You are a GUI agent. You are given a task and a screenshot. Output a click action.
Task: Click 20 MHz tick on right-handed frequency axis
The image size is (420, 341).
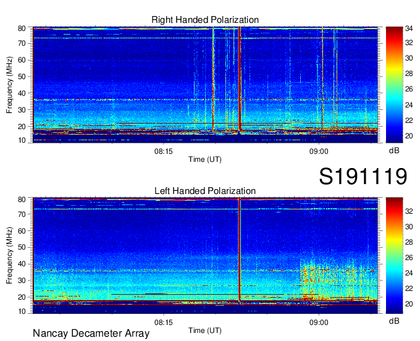click(x=22, y=126)
